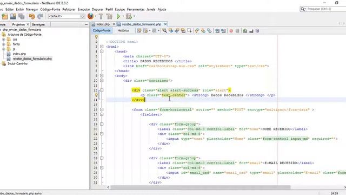Screen dimensions: 346x195
Task: Open the Run Project dropdown arrow
Action: tap(123, 16)
